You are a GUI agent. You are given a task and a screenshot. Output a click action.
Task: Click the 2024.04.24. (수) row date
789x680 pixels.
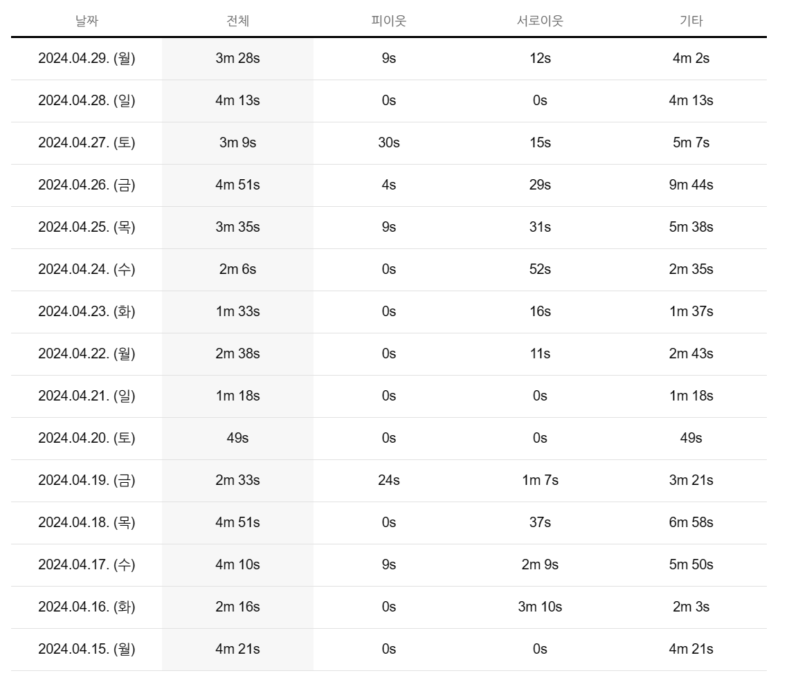(87, 270)
